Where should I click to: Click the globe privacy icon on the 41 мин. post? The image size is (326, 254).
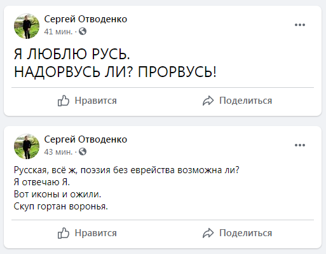[83, 31]
